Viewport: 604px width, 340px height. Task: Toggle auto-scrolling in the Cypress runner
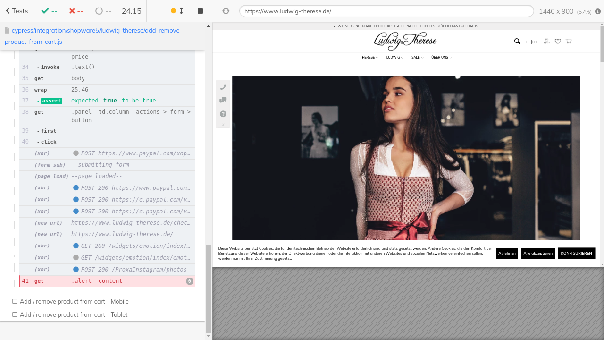click(x=177, y=11)
